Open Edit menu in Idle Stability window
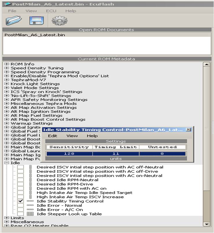The width and height of the screenshot is (214, 233). [x=53, y=136]
